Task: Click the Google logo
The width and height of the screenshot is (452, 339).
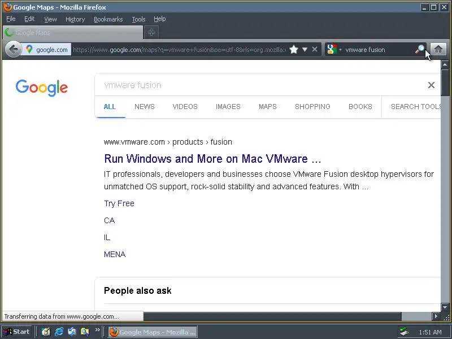Action: pyautogui.click(x=42, y=88)
